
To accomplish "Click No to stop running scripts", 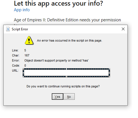I will pyautogui.click(x=69, y=97).
